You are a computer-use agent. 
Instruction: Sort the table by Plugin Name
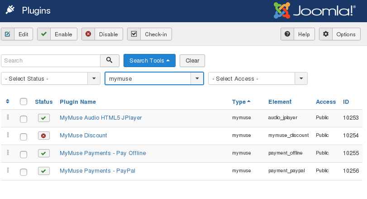click(78, 102)
